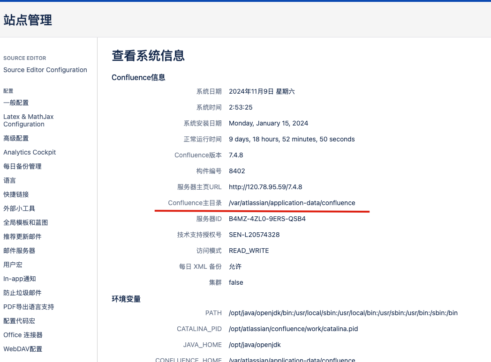Go to 防止垃圾邮件 page
Screen dimensions: 491x362
coord(22,293)
